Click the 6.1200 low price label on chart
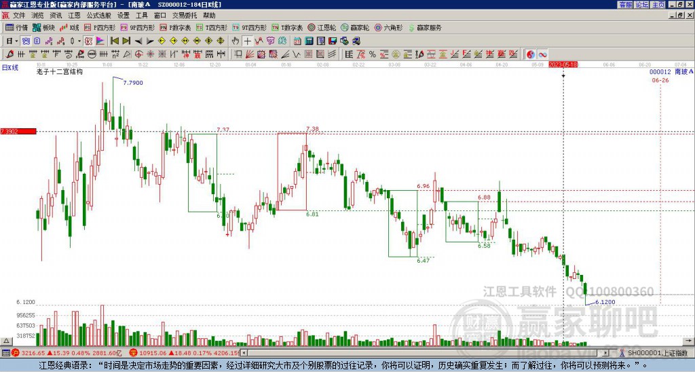 point(605,302)
